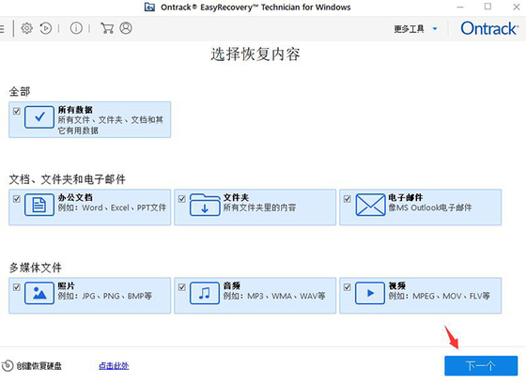Expand the 更多工具 dropdown arrow
This screenshot has width=526, height=384.
pyautogui.click(x=435, y=29)
